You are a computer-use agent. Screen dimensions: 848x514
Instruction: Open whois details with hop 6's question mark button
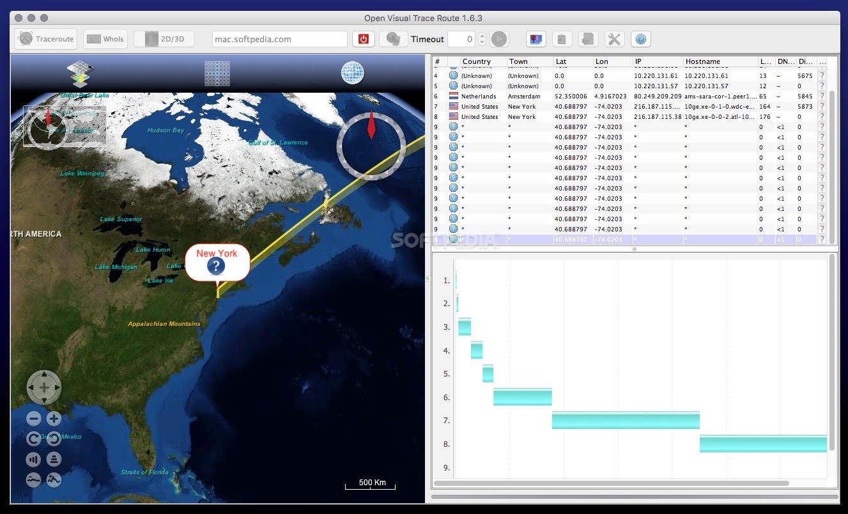pos(822,96)
